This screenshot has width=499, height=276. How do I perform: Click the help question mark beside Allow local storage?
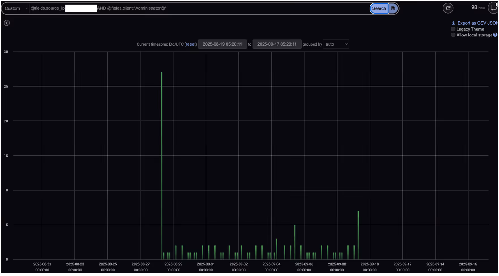[496, 35]
